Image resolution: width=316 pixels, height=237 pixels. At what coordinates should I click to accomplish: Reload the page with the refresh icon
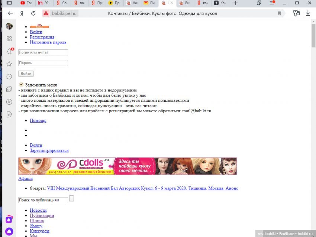click(x=33, y=13)
